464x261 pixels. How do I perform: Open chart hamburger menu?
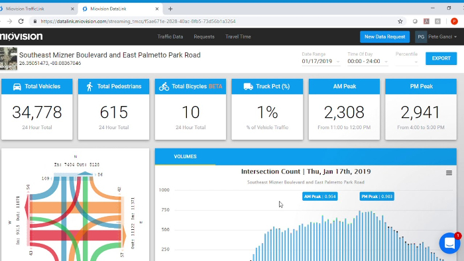[449, 173]
